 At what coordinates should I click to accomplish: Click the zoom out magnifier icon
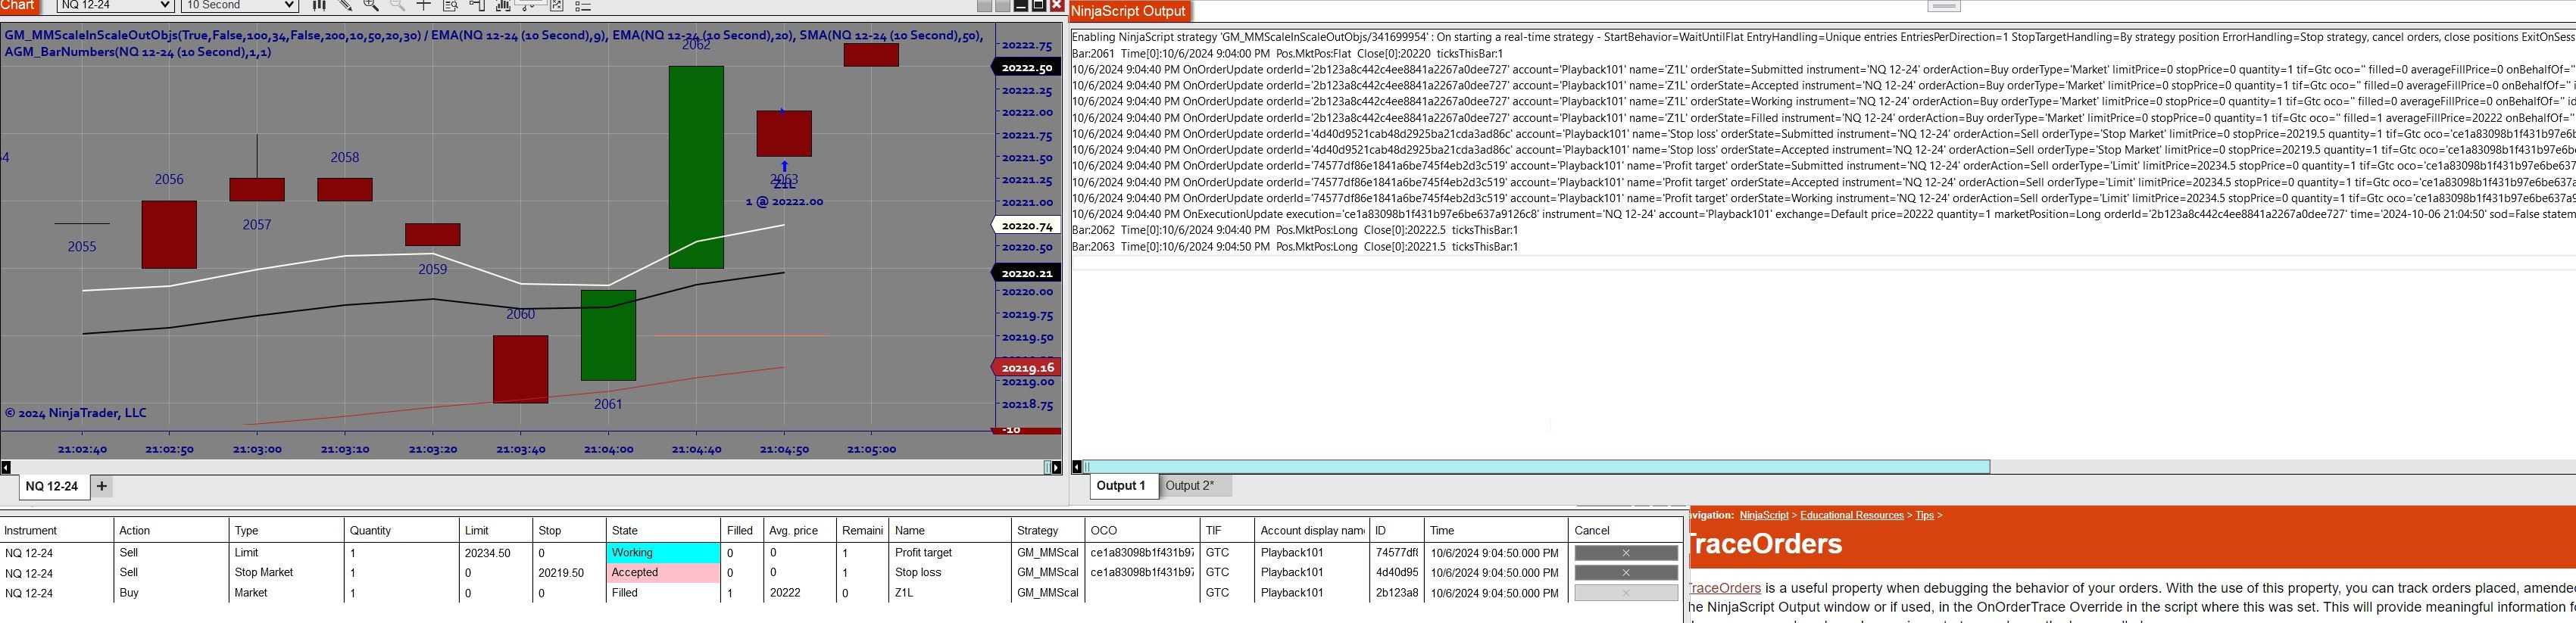tap(397, 5)
